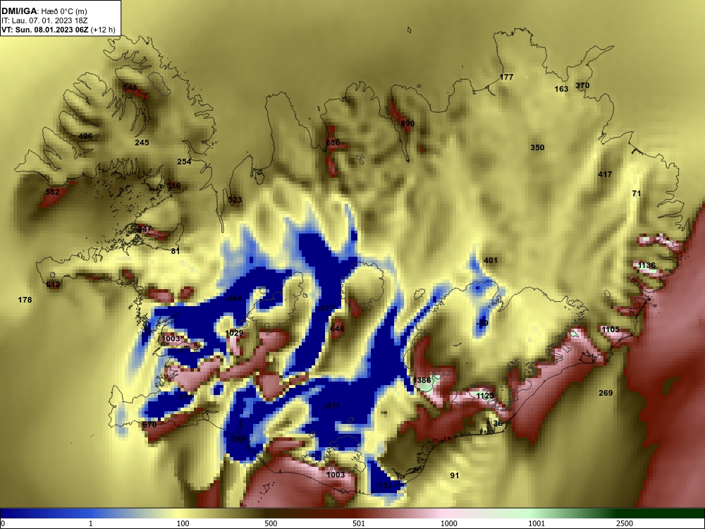This screenshot has height=529, width=705.
Task: Click the map value 1125
Action: pos(485,396)
